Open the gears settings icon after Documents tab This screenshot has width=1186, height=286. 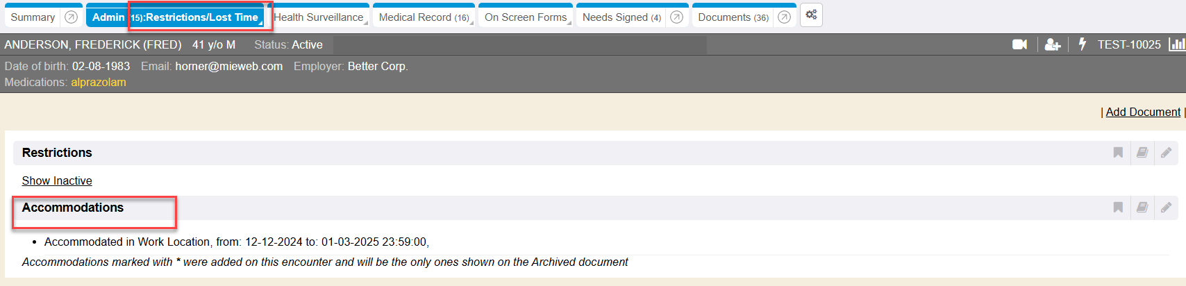click(811, 15)
